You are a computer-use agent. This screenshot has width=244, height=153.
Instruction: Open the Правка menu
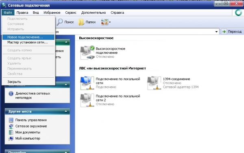tap(22, 13)
